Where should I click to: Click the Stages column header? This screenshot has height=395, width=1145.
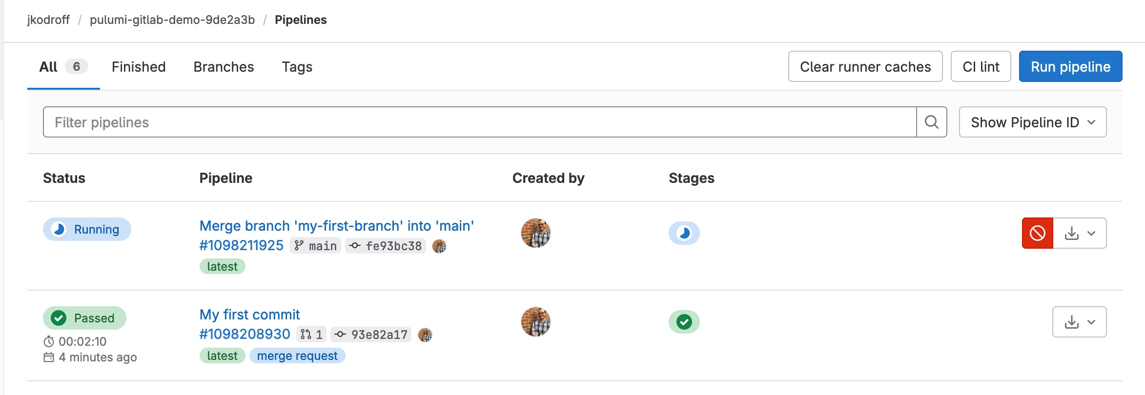click(x=692, y=178)
